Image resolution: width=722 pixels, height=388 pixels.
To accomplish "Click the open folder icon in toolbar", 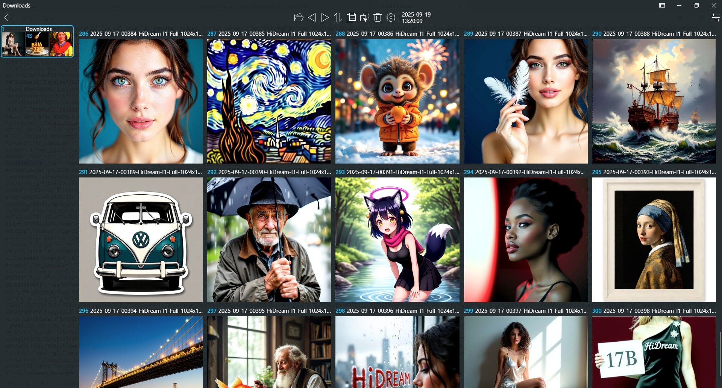I will pos(298,17).
